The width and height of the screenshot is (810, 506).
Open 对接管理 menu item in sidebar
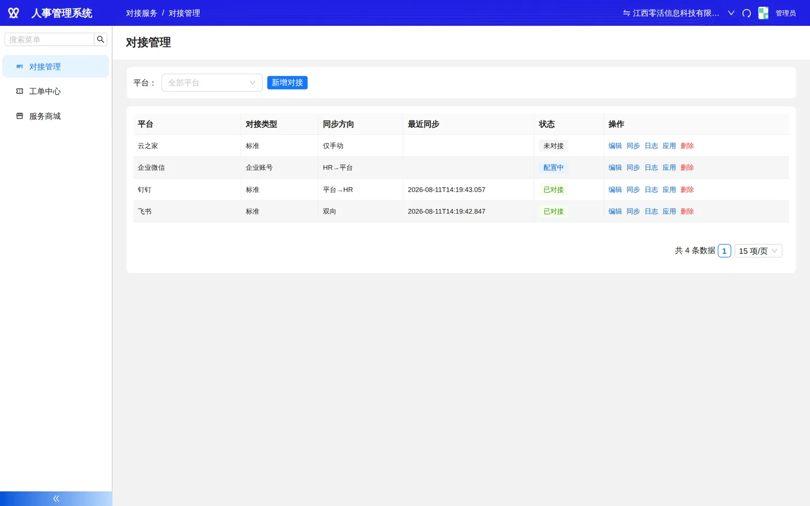point(56,66)
